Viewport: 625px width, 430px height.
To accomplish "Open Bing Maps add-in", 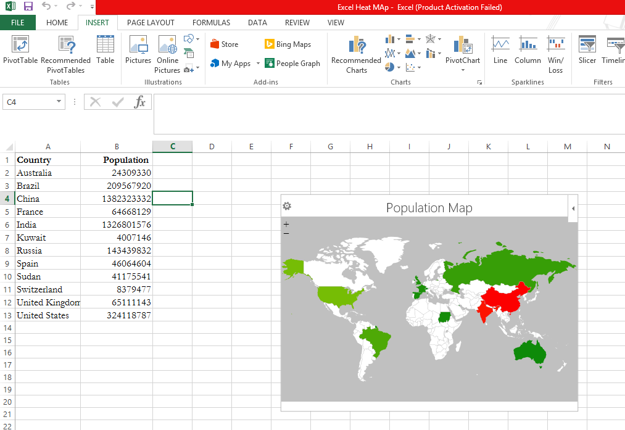I will 288,44.
